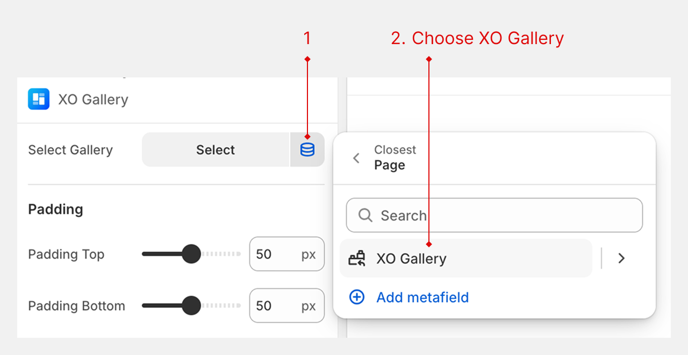Open the dynamic source database icon
Viewport: 688px width, 355px height.
tap(307, 150)
